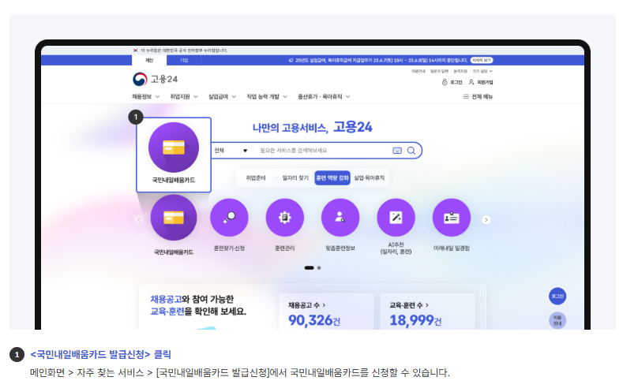
Task: Open the 전체 메뉴 hamburger icon
Action: pyautogui.click(x=466, y=96)
